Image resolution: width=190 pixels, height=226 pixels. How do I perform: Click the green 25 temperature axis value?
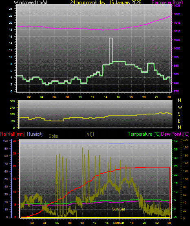pyautogui.click(x=176, y=166)
